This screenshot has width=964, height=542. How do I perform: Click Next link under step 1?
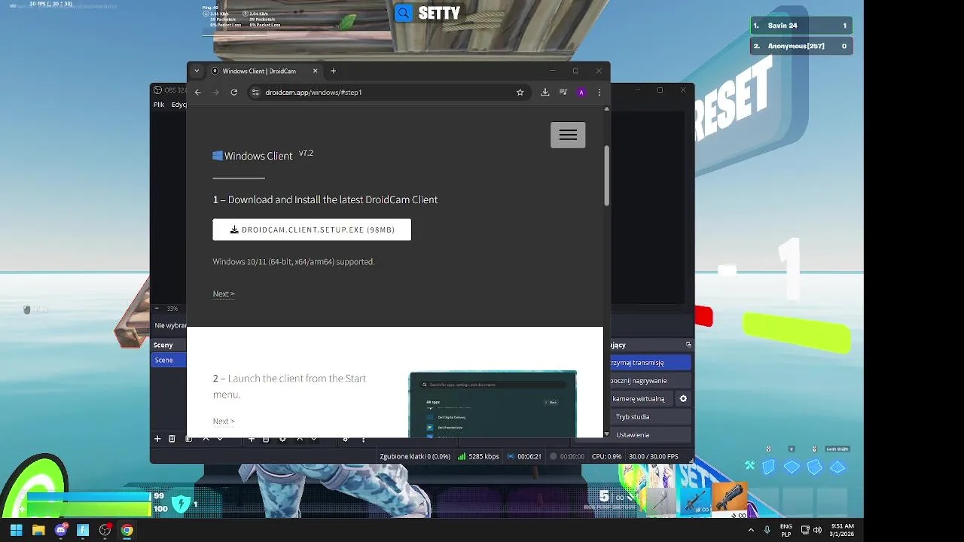point(224,294)
